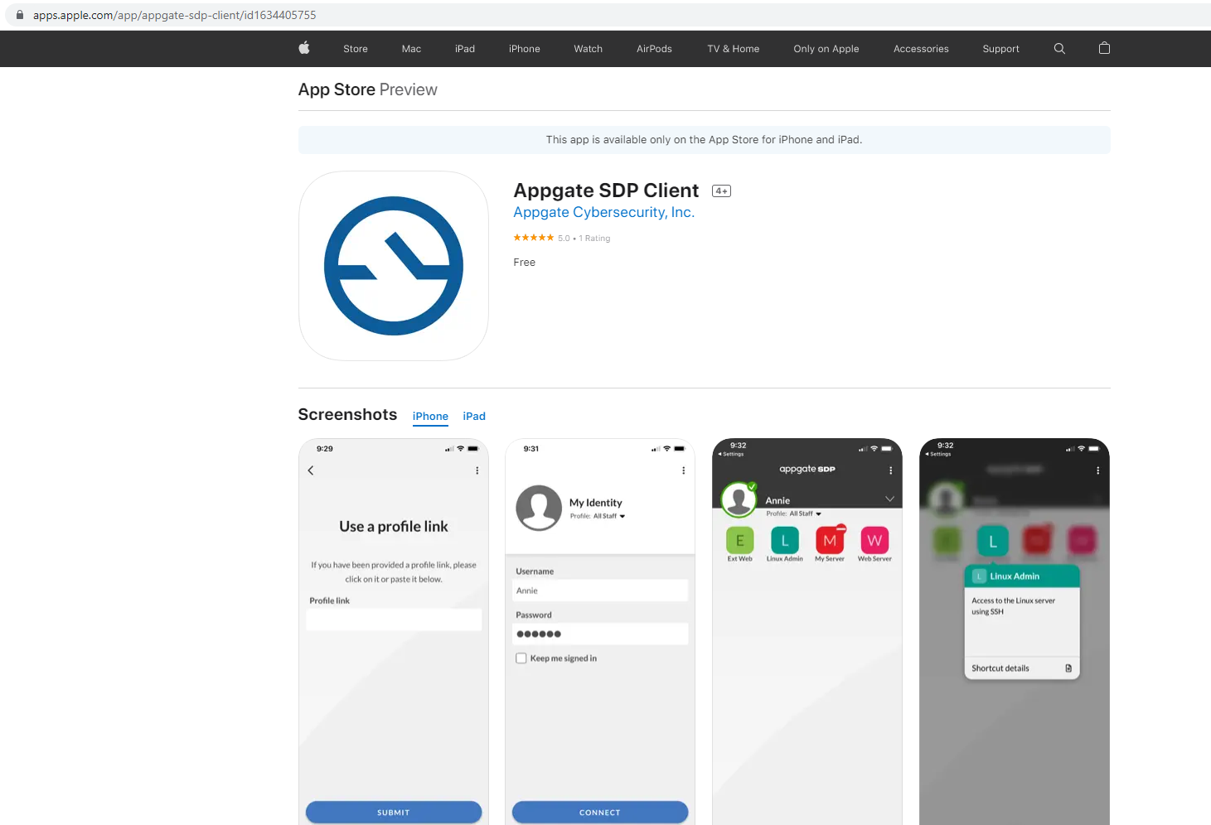Click the Watch menu item
Image resolution: width=1211 pixels, height=825 pixels.
pos(588,48)
